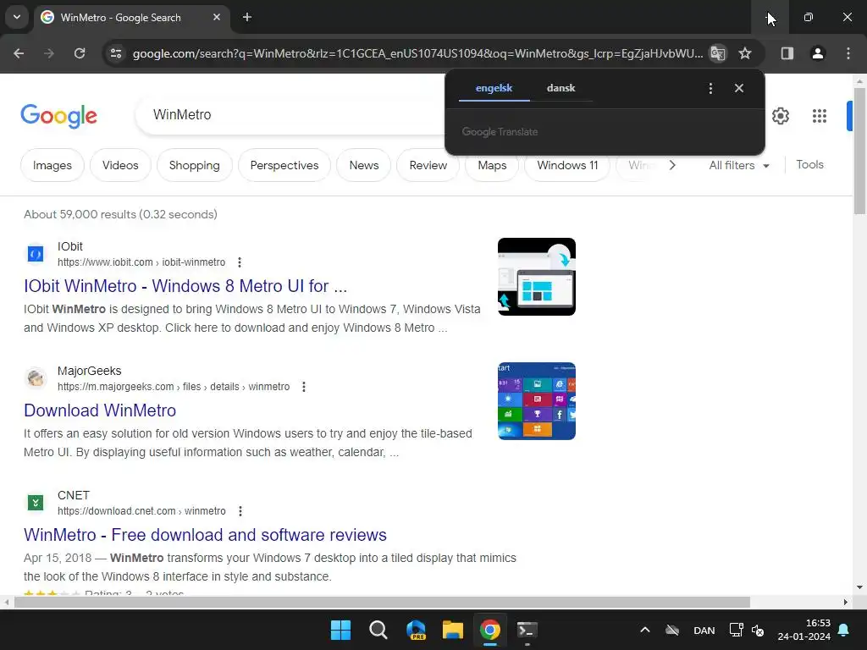The width and height of the screenshot is (867, 650).
Task: Open the notification bell
Action: point(844,630)
